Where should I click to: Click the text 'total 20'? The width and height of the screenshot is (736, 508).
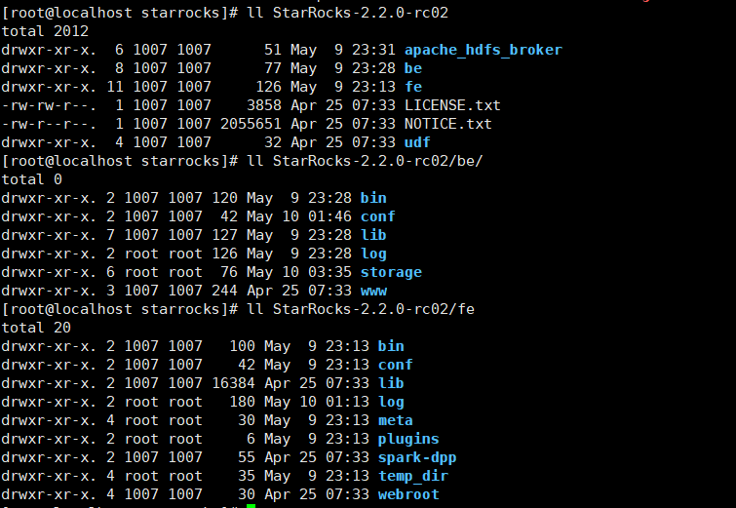point(36,328)
